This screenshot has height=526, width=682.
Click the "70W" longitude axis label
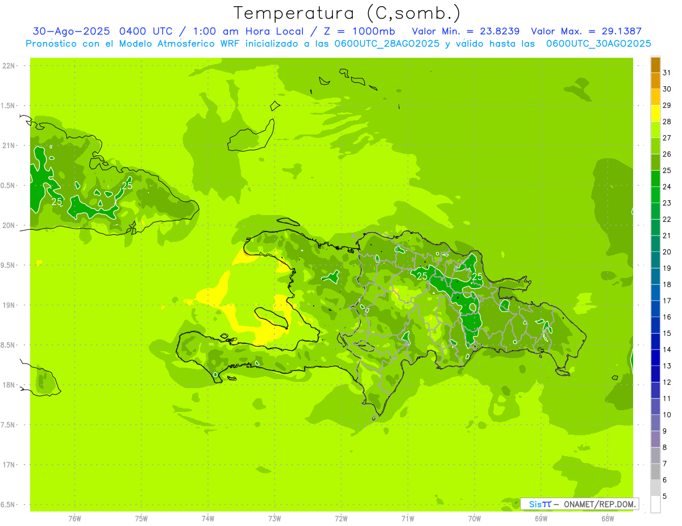click(475, 519)
